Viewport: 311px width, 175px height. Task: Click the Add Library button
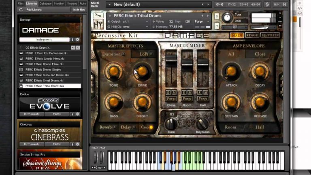coord(34,9)
